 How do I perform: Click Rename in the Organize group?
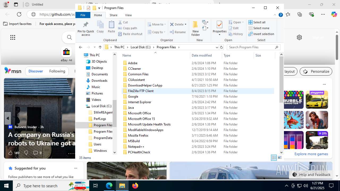(x=178, y=32)
